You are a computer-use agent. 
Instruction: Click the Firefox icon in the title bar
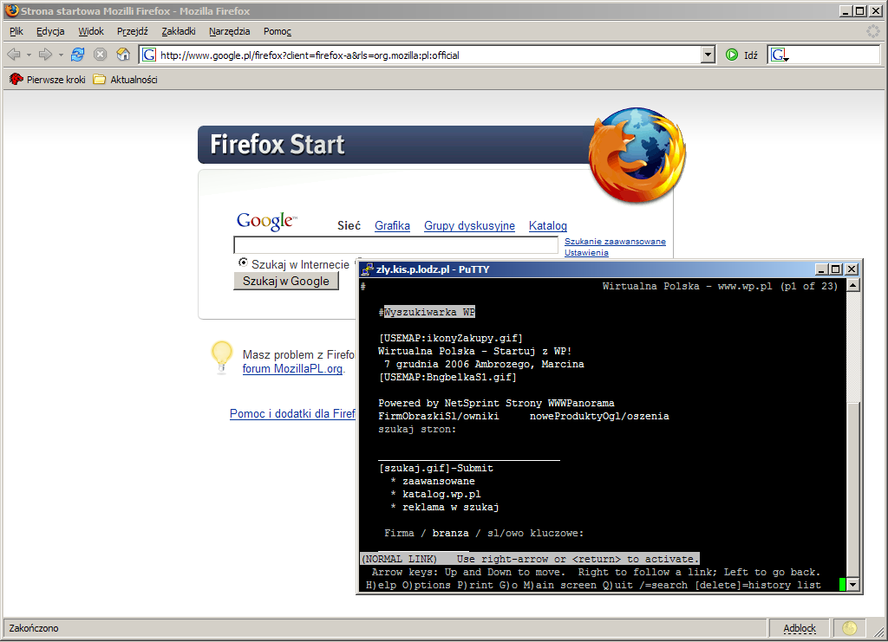coord(11,10)
